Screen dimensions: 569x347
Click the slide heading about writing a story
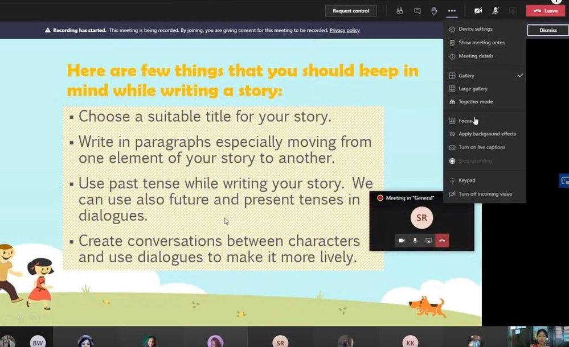pyautogui.click(x=243, y=81)
